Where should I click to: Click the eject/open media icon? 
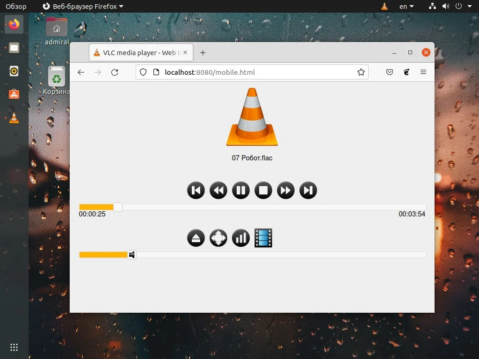pos(196,238)
